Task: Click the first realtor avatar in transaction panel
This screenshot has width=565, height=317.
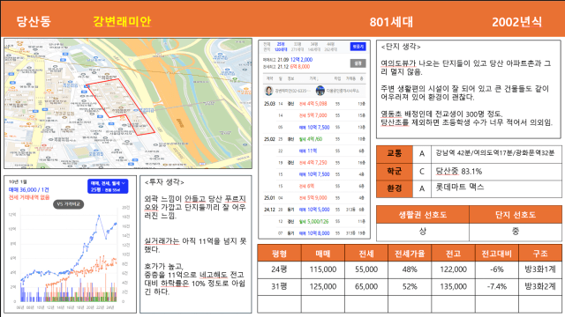Action: (x=268, y=91)
